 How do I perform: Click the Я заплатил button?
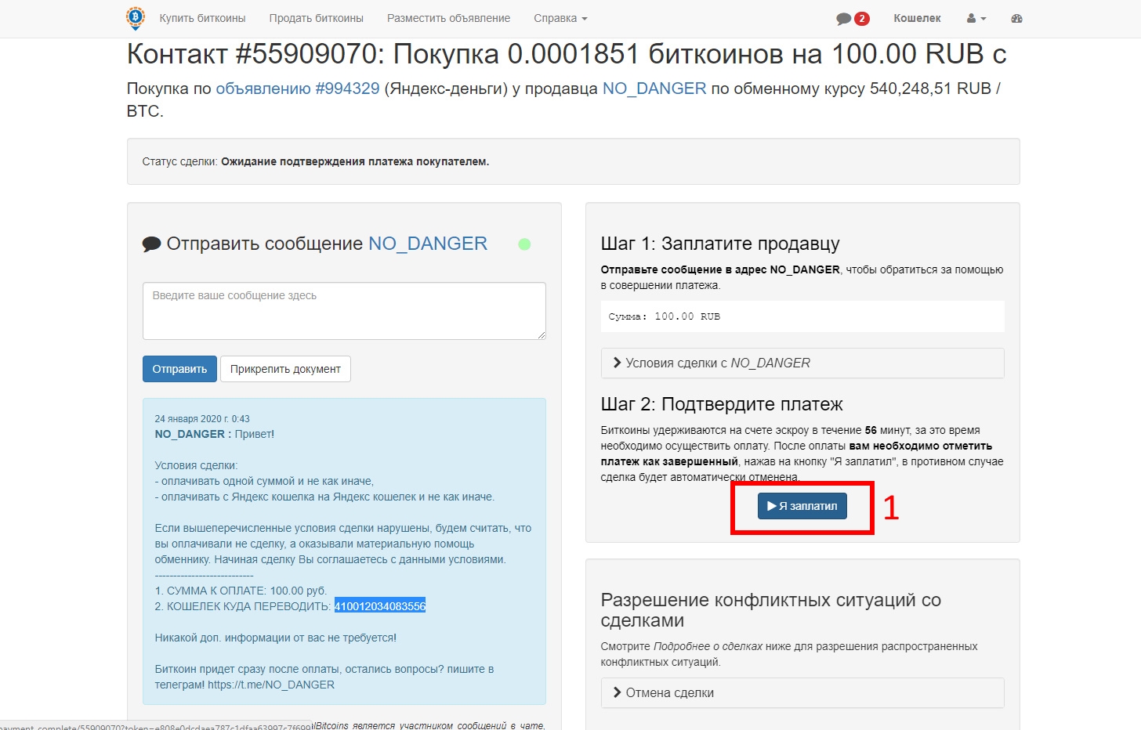[802, 506]
